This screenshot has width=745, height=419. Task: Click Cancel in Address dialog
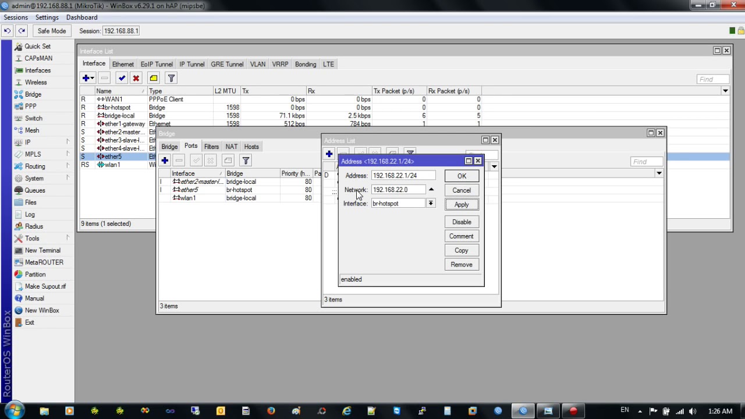(462, 190)
